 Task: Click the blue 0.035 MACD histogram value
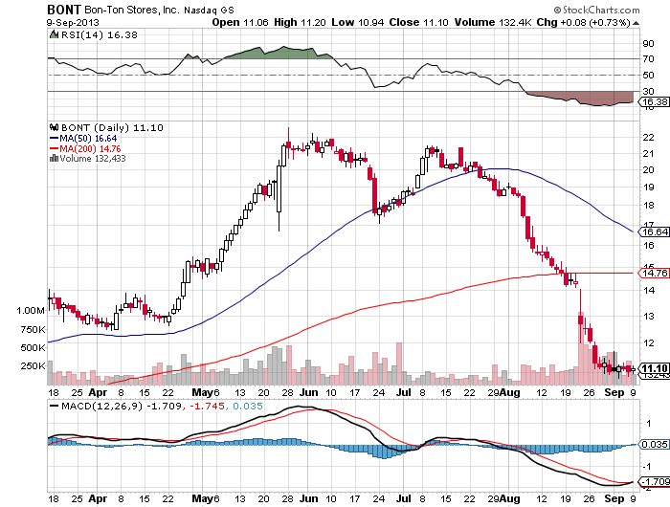pyautogui.click(x=248, y=406)
